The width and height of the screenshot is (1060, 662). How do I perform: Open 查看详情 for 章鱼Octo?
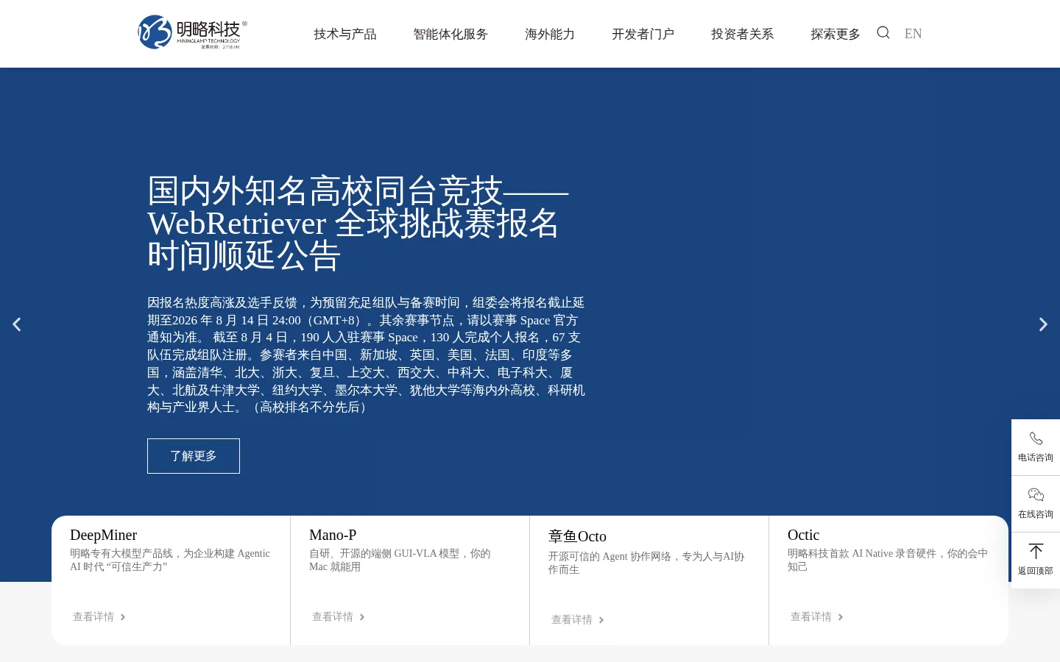(x=572, y=620)
